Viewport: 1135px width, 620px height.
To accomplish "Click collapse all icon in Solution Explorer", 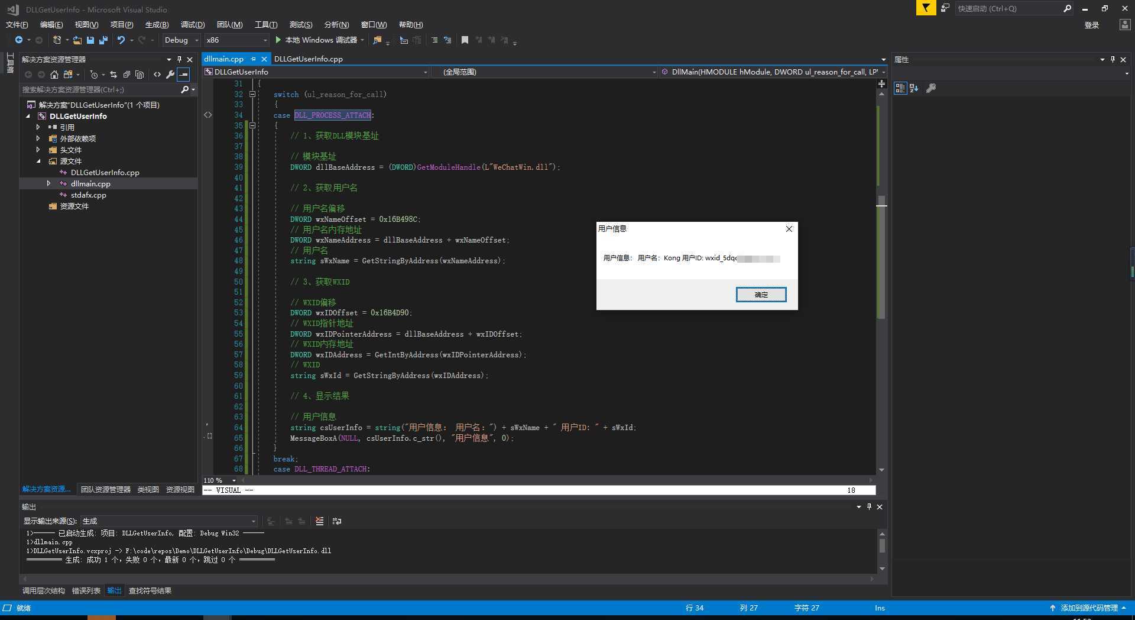I will 127,74.
